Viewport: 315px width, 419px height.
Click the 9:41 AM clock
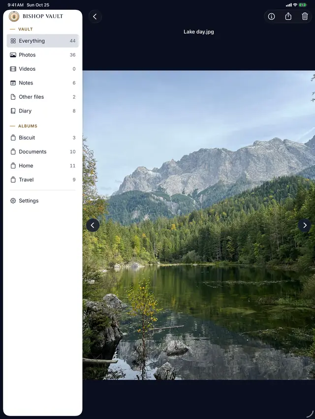(x=16, y=5)
